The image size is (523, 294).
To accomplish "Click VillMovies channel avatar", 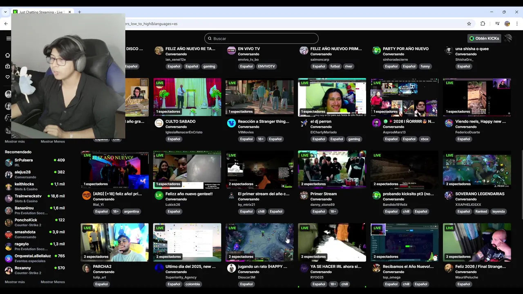I will 231,123.
